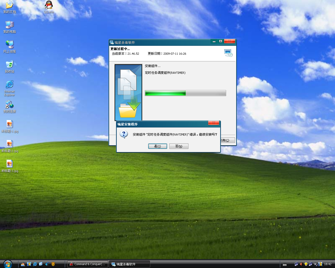Select the 我的文档 desktop icon
Image resolution: width=335 pixels, height=268 pixels.
coord(9,7)
